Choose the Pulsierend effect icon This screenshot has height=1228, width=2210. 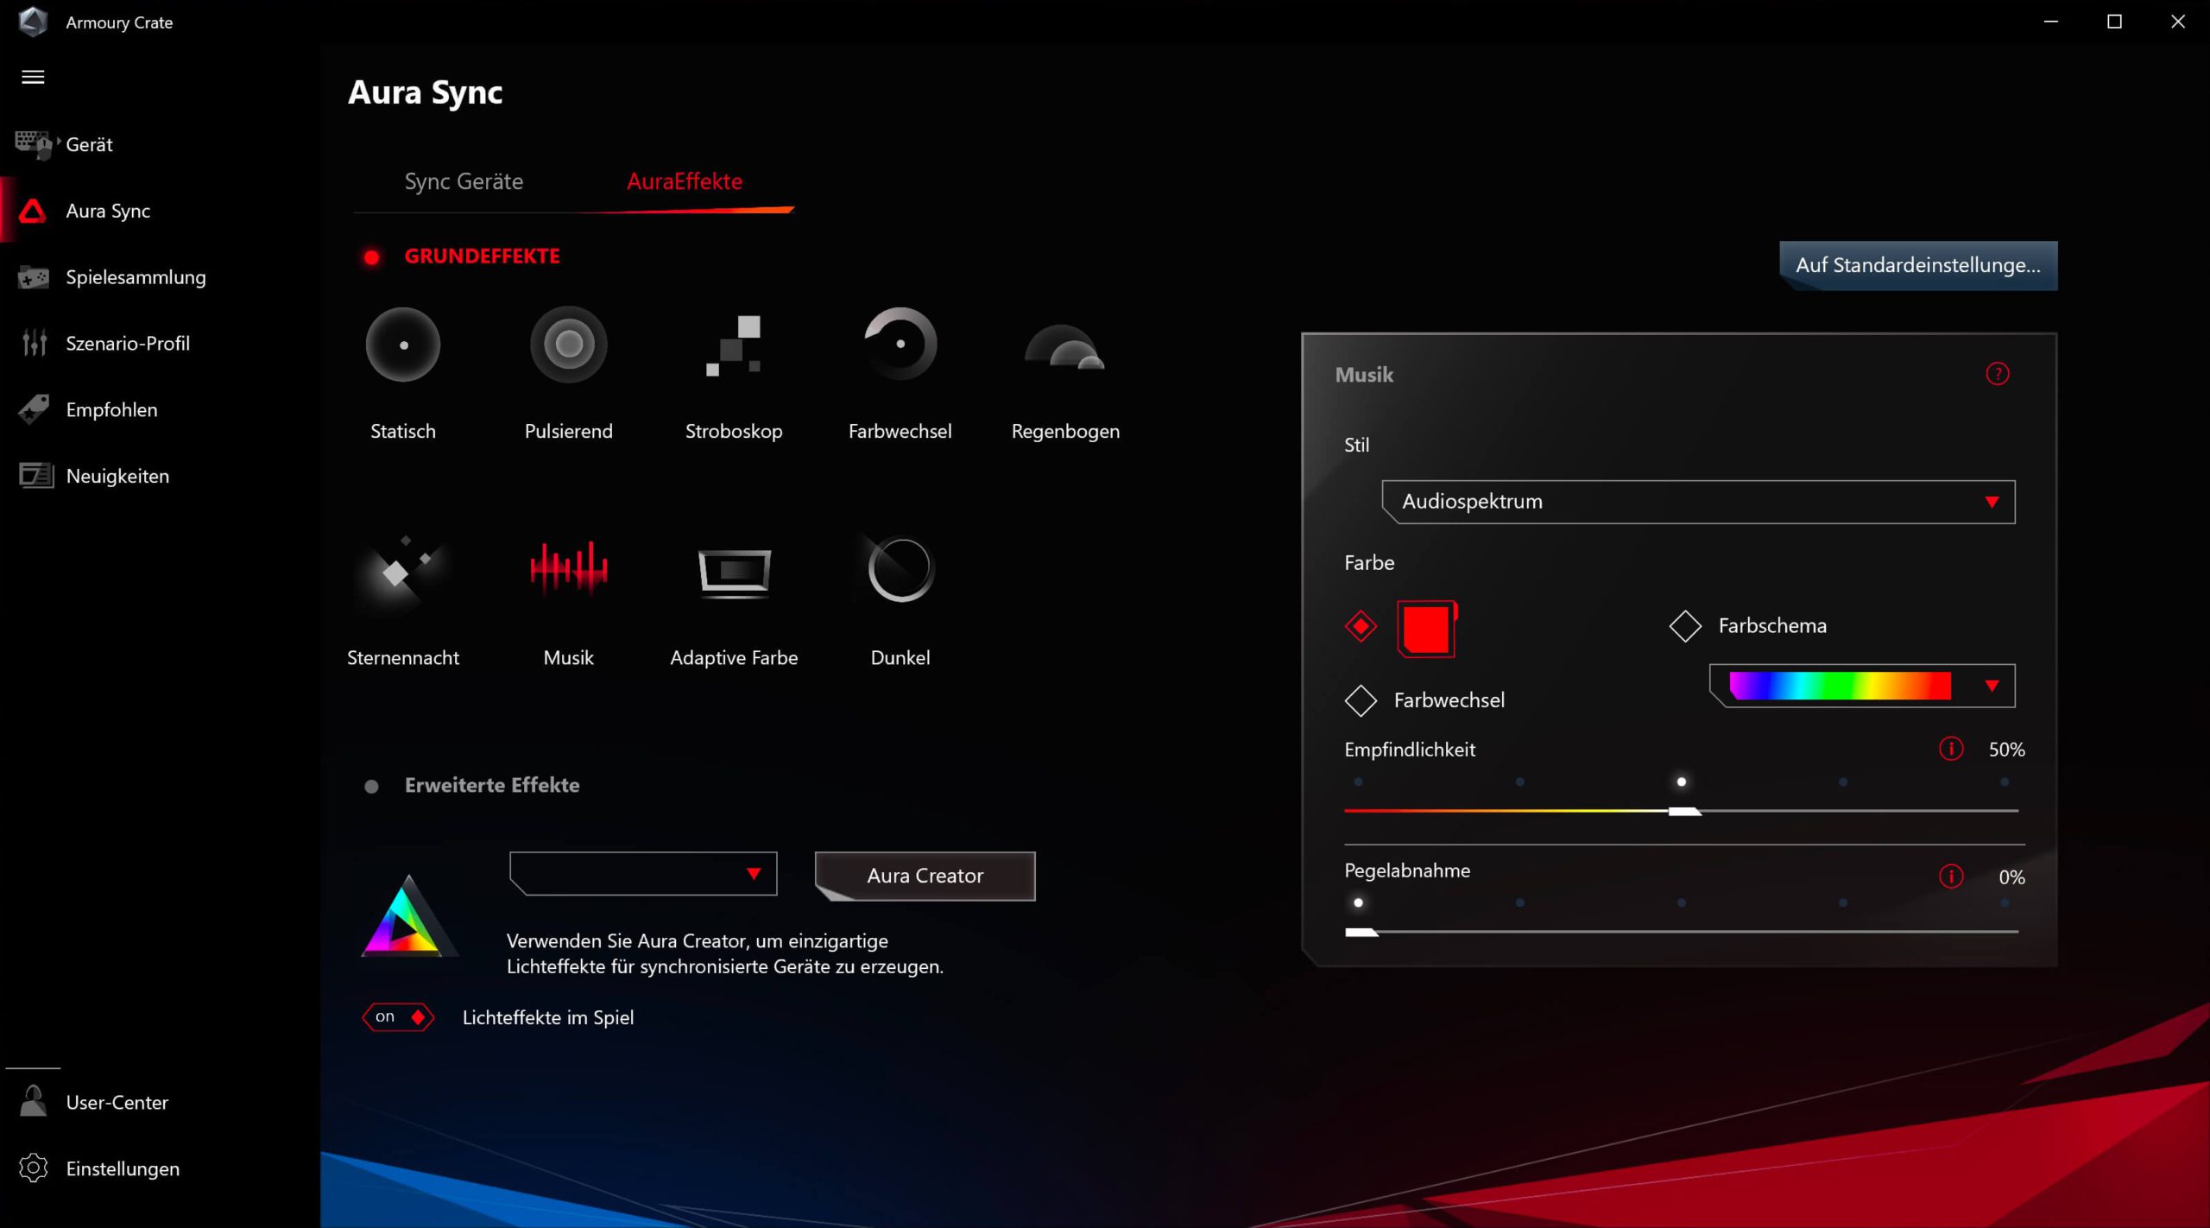click(x=568, y=345)
